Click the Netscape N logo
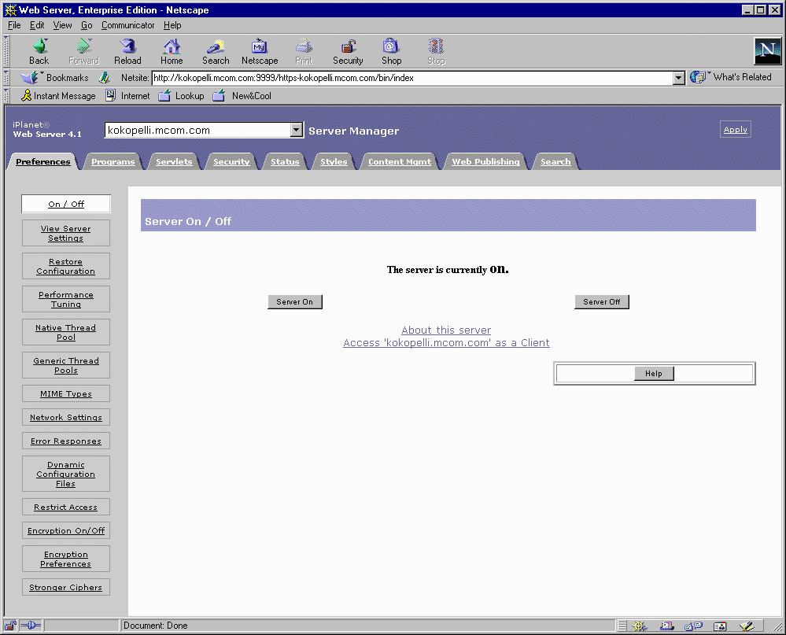 point(767,51)
